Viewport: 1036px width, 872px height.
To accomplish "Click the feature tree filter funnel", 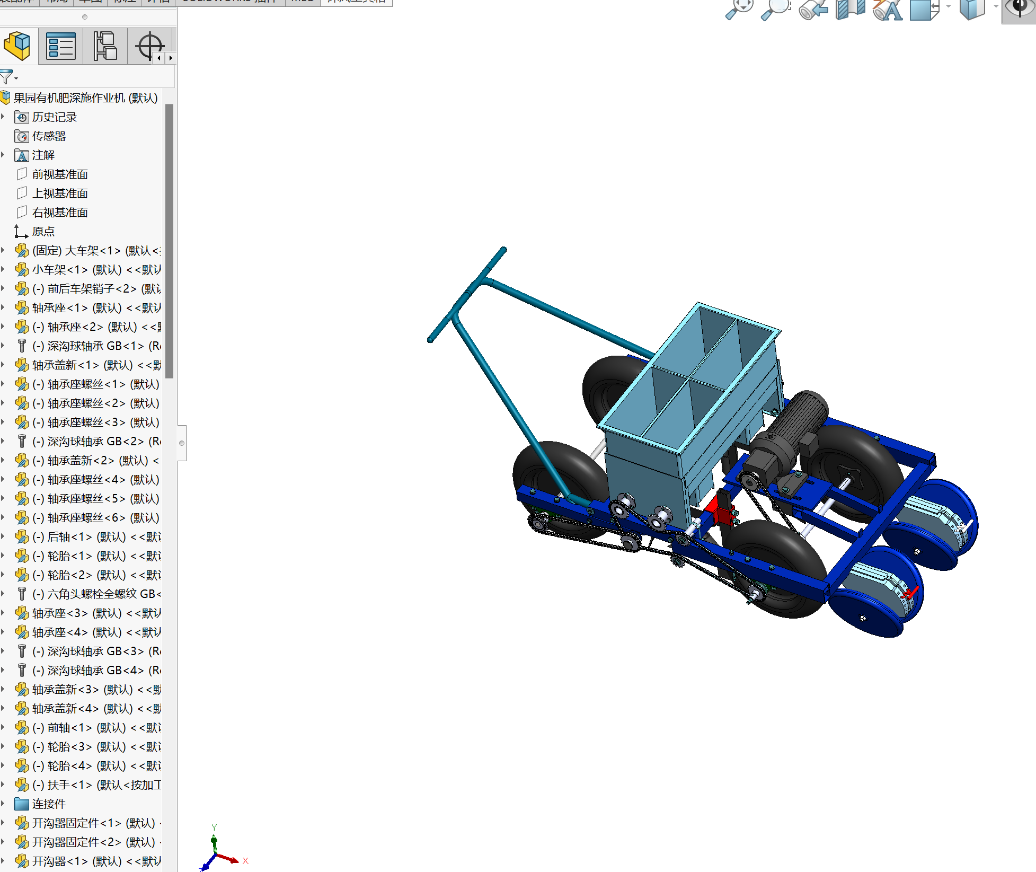I will tap(6, 77).
